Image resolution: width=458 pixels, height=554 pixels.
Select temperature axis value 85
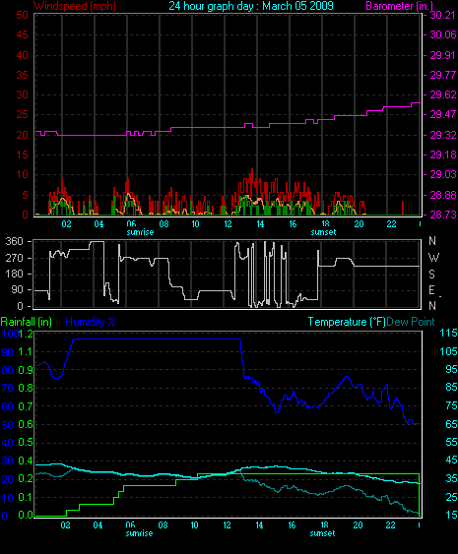[x=451, y=388]
